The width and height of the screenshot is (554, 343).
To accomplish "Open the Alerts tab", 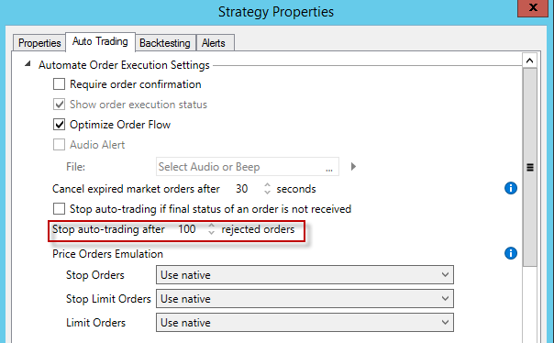I will click(x=214, y=43).
